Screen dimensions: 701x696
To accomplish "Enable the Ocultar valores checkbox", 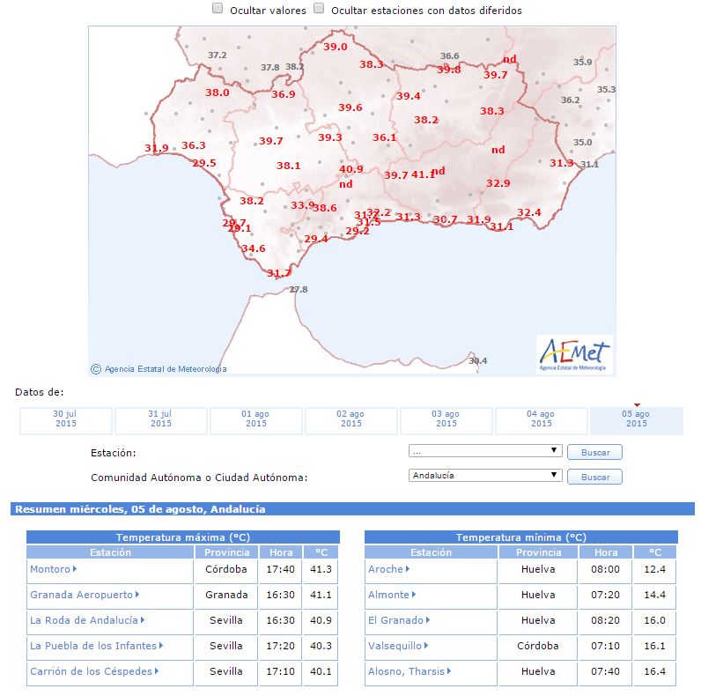I will [218, 9].
